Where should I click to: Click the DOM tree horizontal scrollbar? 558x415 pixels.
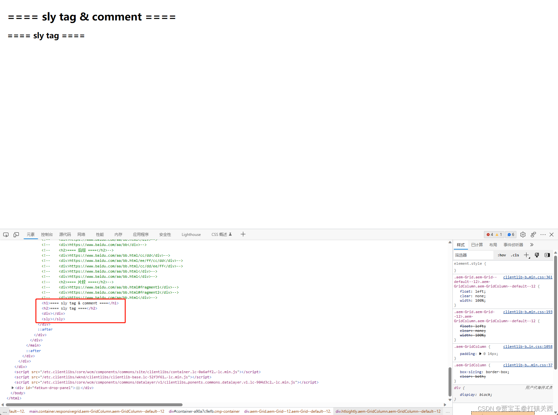pyautogui.click(x=94, y=405)
